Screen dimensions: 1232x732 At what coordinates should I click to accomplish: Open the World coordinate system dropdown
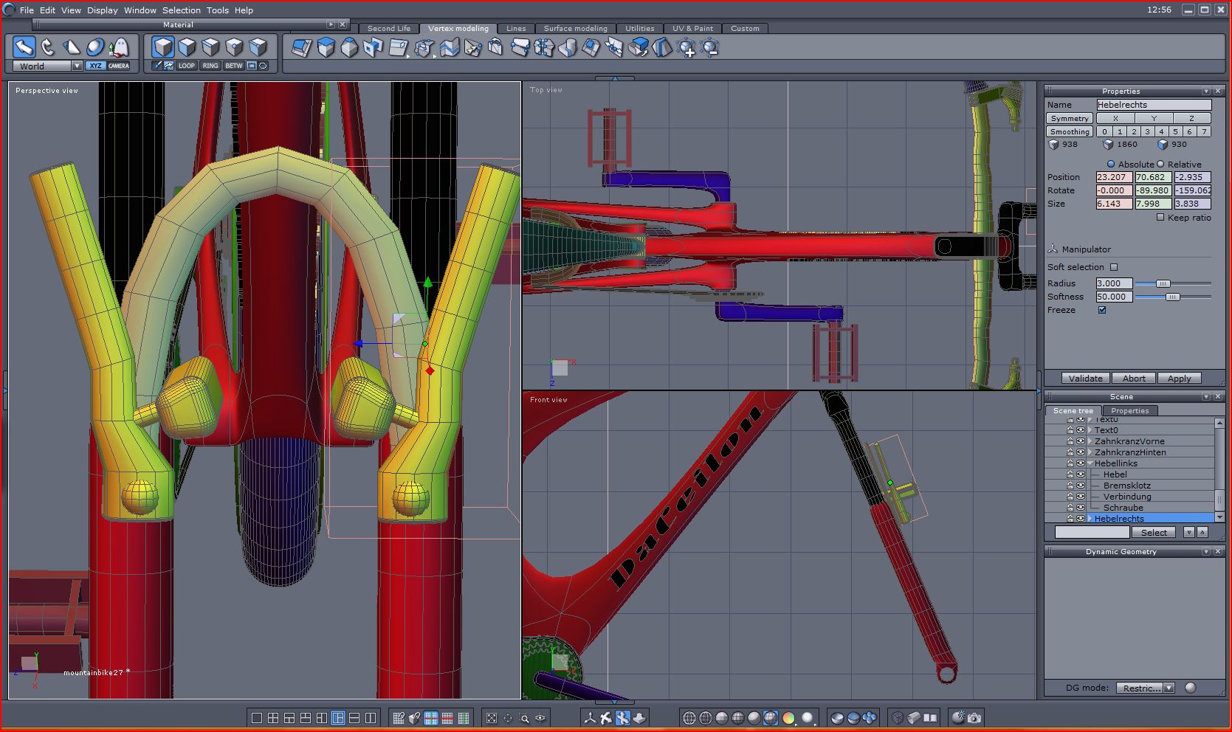pos(77,66)
